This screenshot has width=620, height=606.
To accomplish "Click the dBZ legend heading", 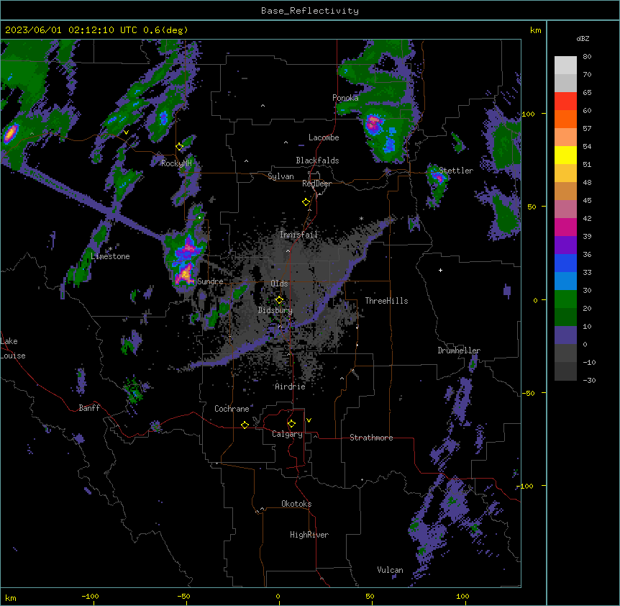I will click(x=583, y=39).
